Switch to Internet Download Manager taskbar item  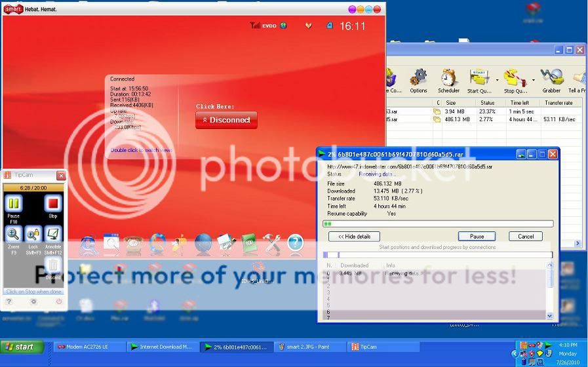coord(163,347)
